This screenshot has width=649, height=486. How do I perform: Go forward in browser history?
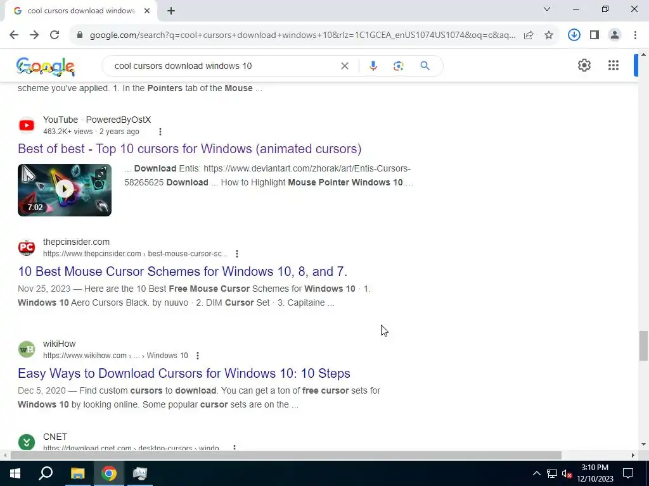click(x=34, y=35)
